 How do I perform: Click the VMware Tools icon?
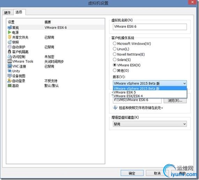coord(10,61)
